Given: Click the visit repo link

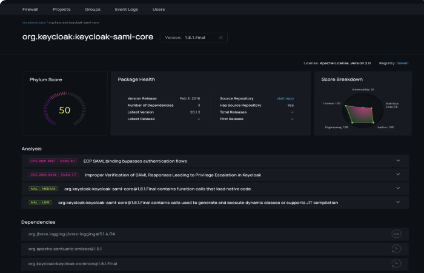Looking at the screenshot, I should click(x=285, y=98).
